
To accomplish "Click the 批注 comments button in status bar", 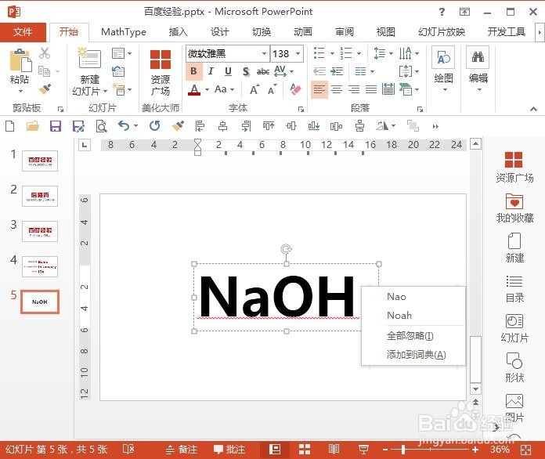I will pos(229,450).
